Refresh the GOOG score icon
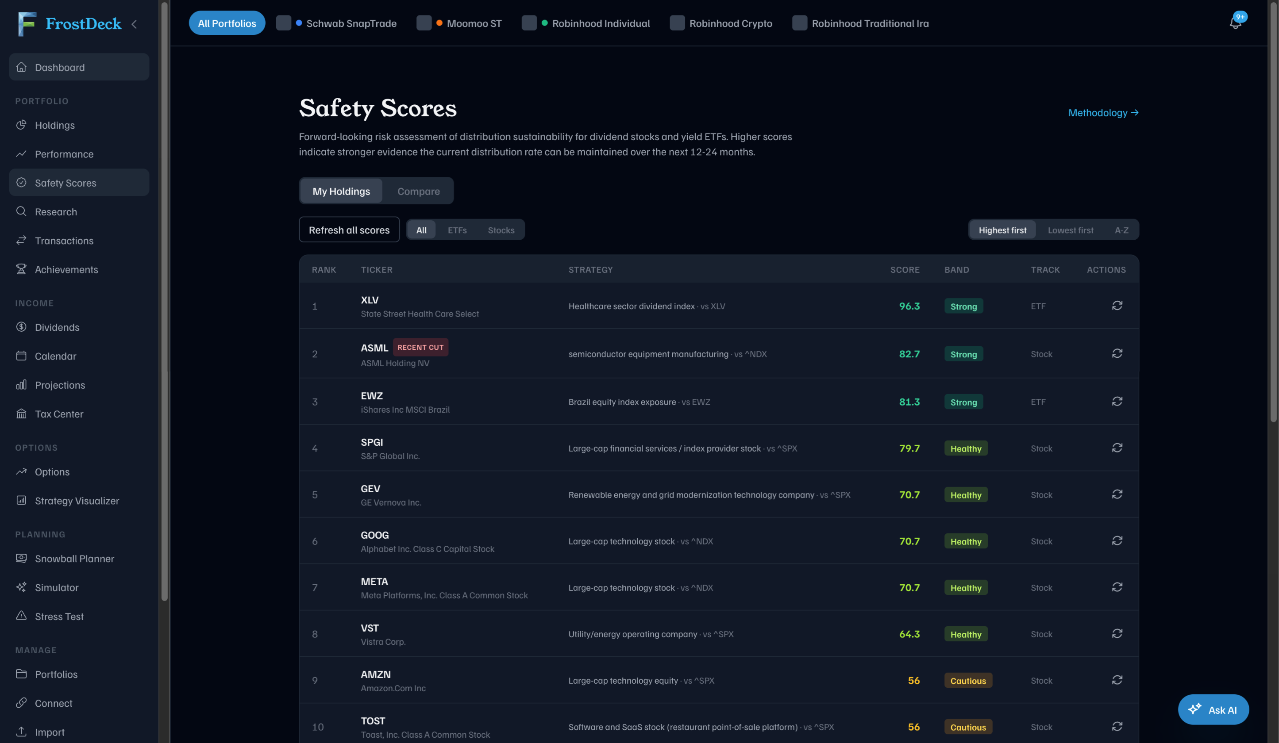The height and width of the screenshot is (743, 1279). [x=1117, y=540]
